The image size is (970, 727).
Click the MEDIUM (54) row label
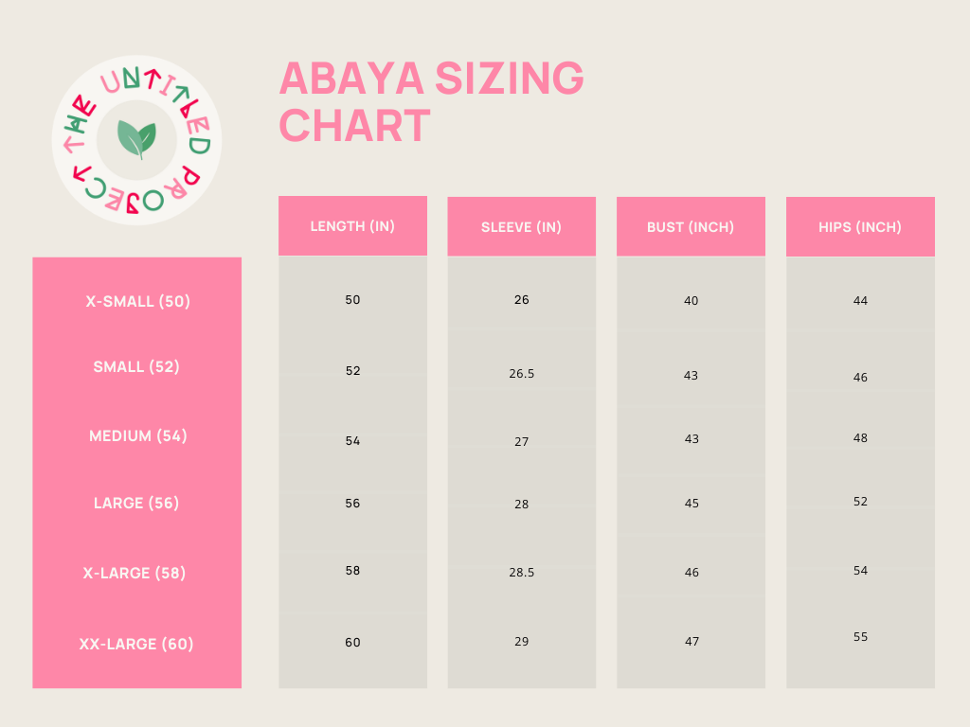(138, 435)
